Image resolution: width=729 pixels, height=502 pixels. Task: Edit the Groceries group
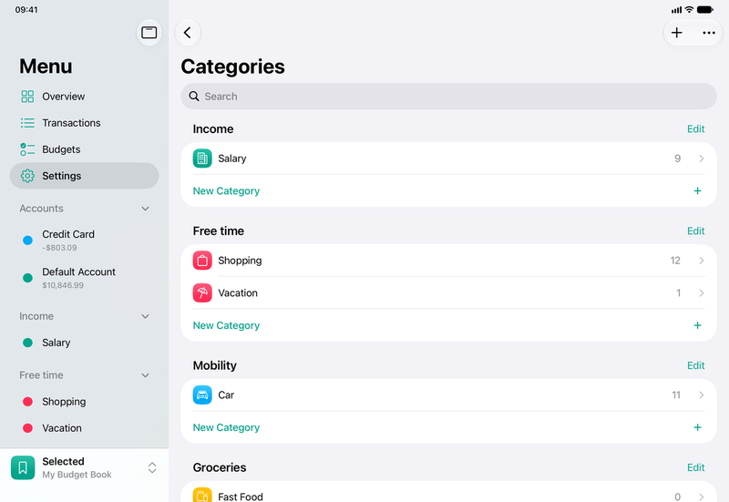point(695,467)
